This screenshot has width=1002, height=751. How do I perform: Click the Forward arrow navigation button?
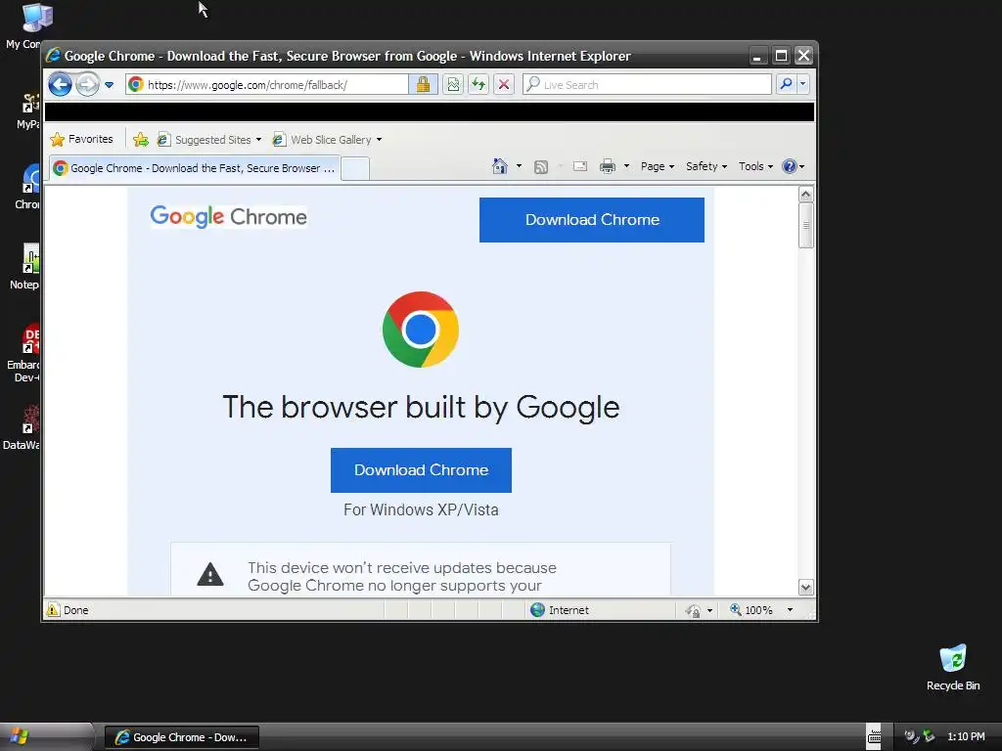87,84
